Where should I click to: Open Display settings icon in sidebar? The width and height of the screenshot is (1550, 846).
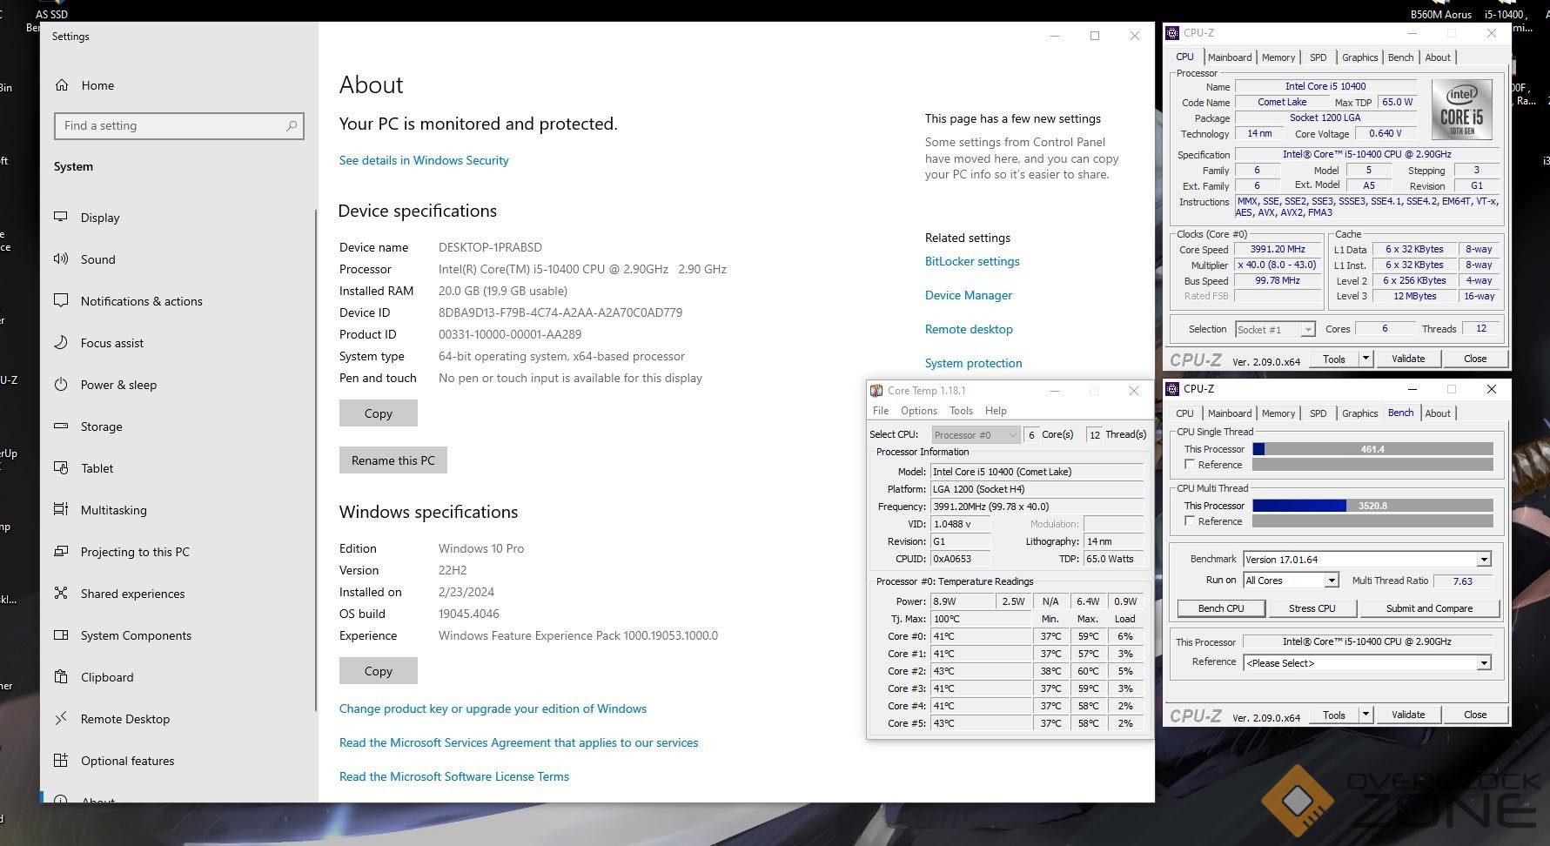[61, 218]
